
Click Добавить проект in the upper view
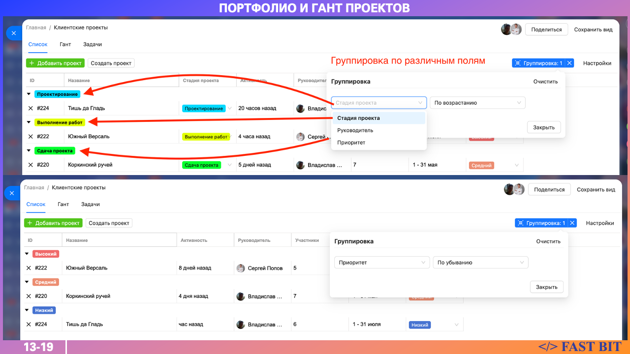tap(55, 63)
